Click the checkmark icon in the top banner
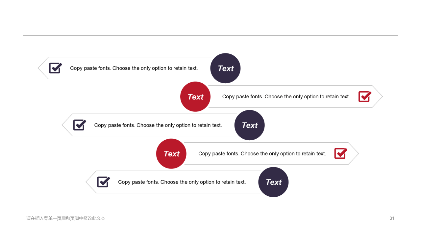The height and width of the screenshot is (236, 421). tap(55, 68)
